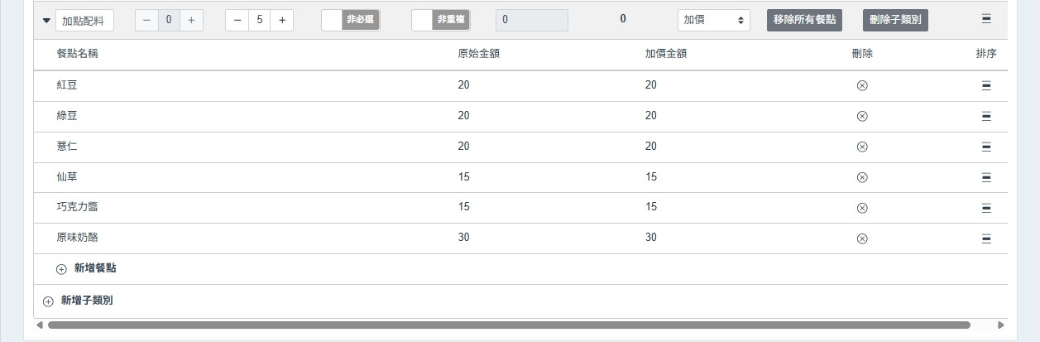Image resolution: width=1040 pixels, height=342 pixels.
Task: Click 移除所有餐點 button
Action: click(x=804, y=20)
